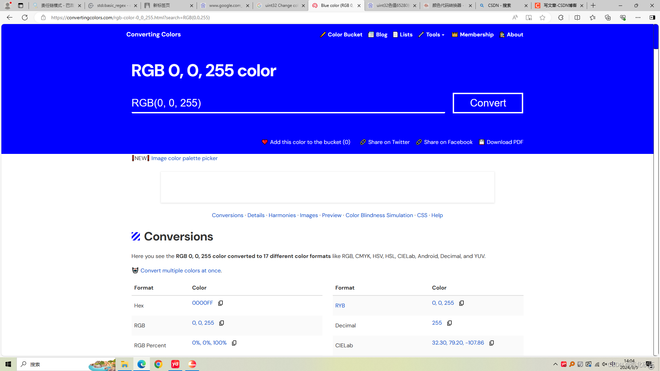
Task: Toggle browser split screen view
Action: pos(577,18)
